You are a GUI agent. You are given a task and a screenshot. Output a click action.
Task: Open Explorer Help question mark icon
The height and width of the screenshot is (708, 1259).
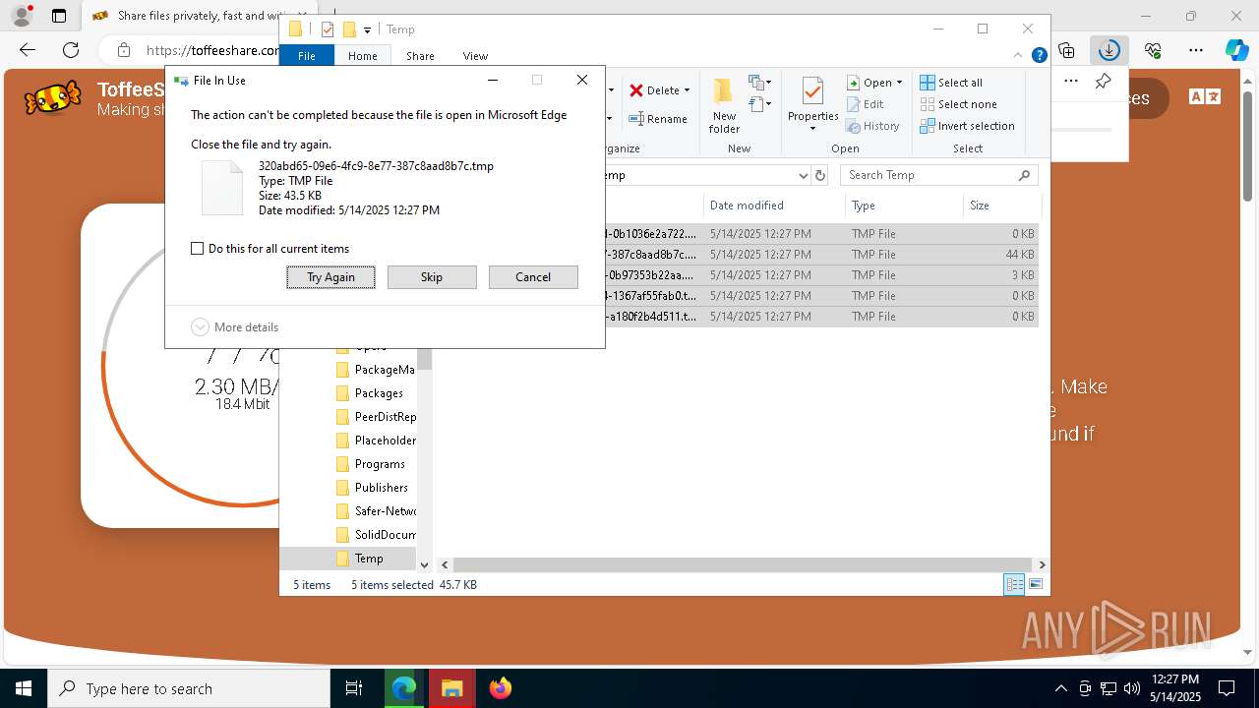(x=1039, y=56)
